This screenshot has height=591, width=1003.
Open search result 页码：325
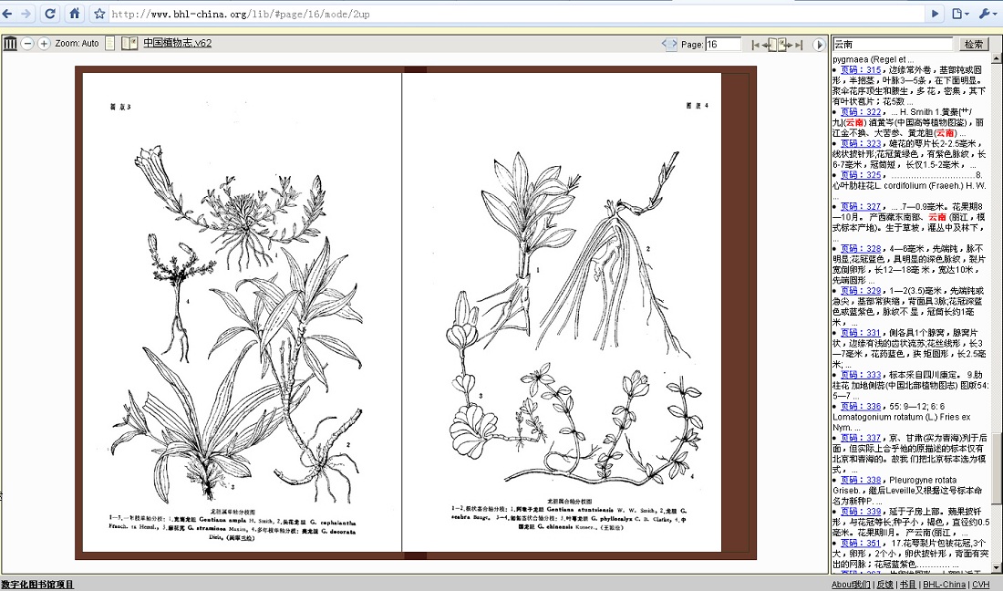point(861,174)
